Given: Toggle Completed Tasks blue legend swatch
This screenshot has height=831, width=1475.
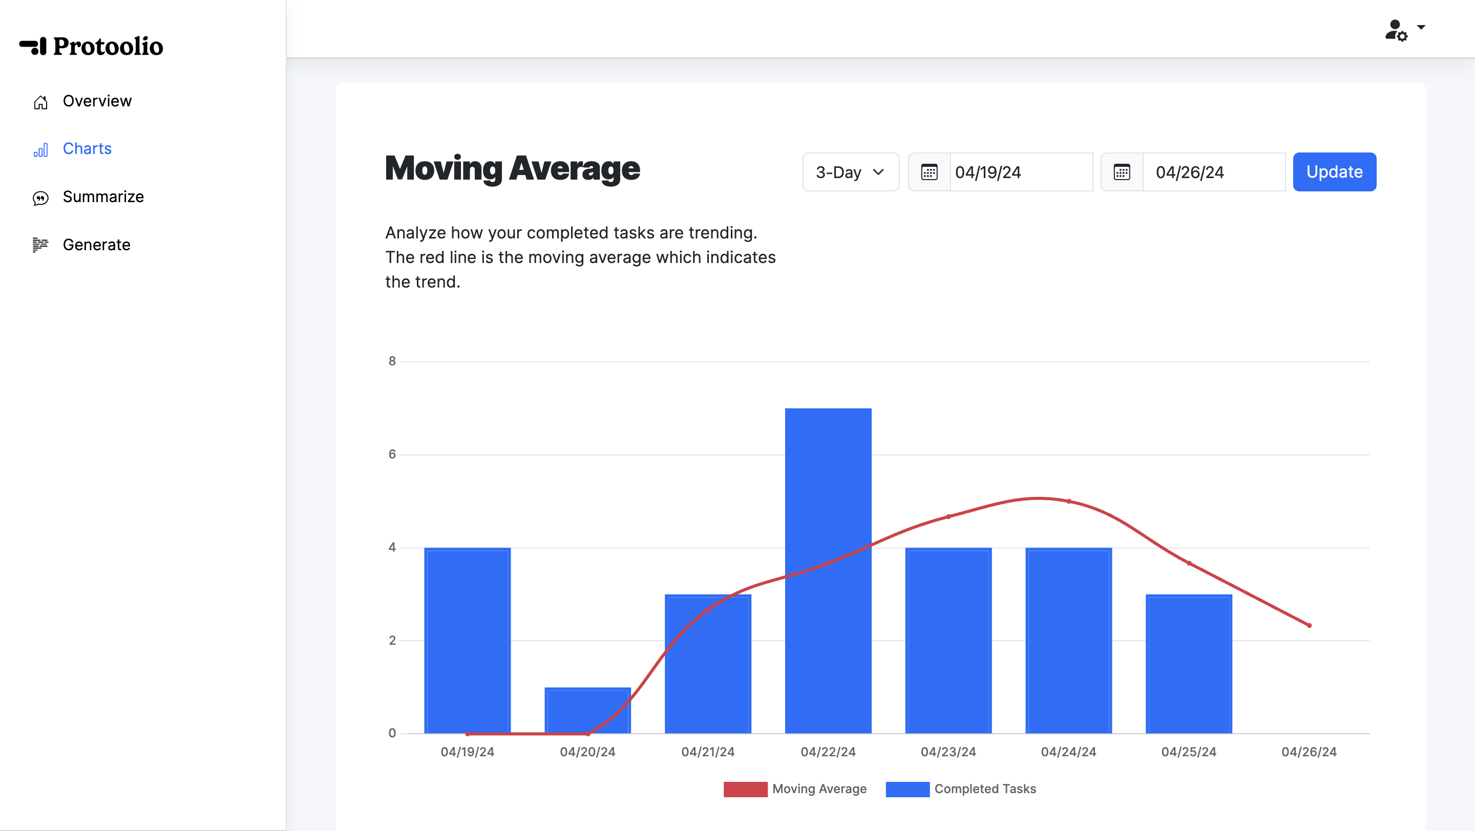Looking at the screenshot, I should (x=908, y=789).
